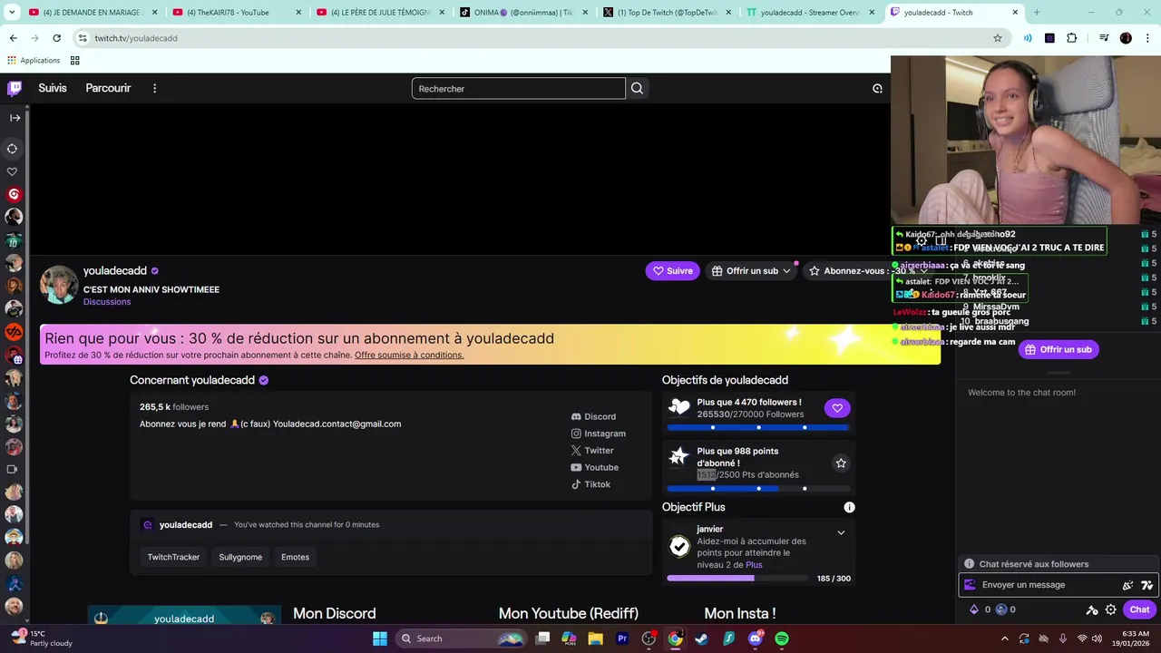Open Steam from the taskbar
Screen dimensions: 1161x653
point(702,638)
